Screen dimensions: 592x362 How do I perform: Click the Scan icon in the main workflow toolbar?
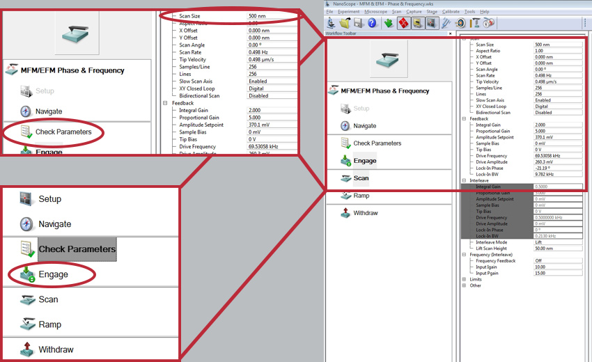346,178
